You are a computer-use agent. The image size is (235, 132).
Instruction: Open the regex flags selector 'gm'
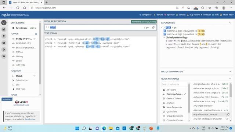click(147, 27)
